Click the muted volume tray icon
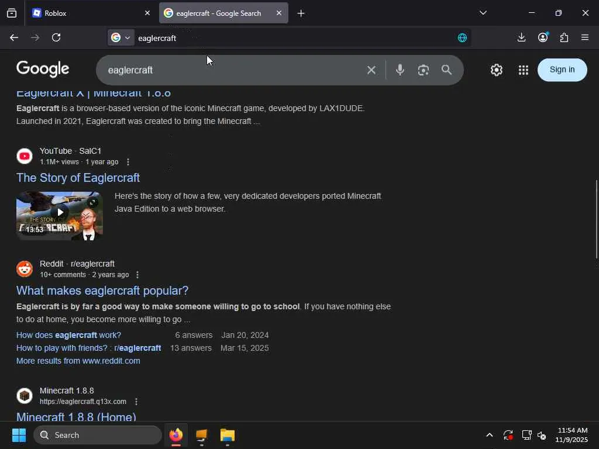The height and width of the screenshot is (449, 599). (542, 435)
